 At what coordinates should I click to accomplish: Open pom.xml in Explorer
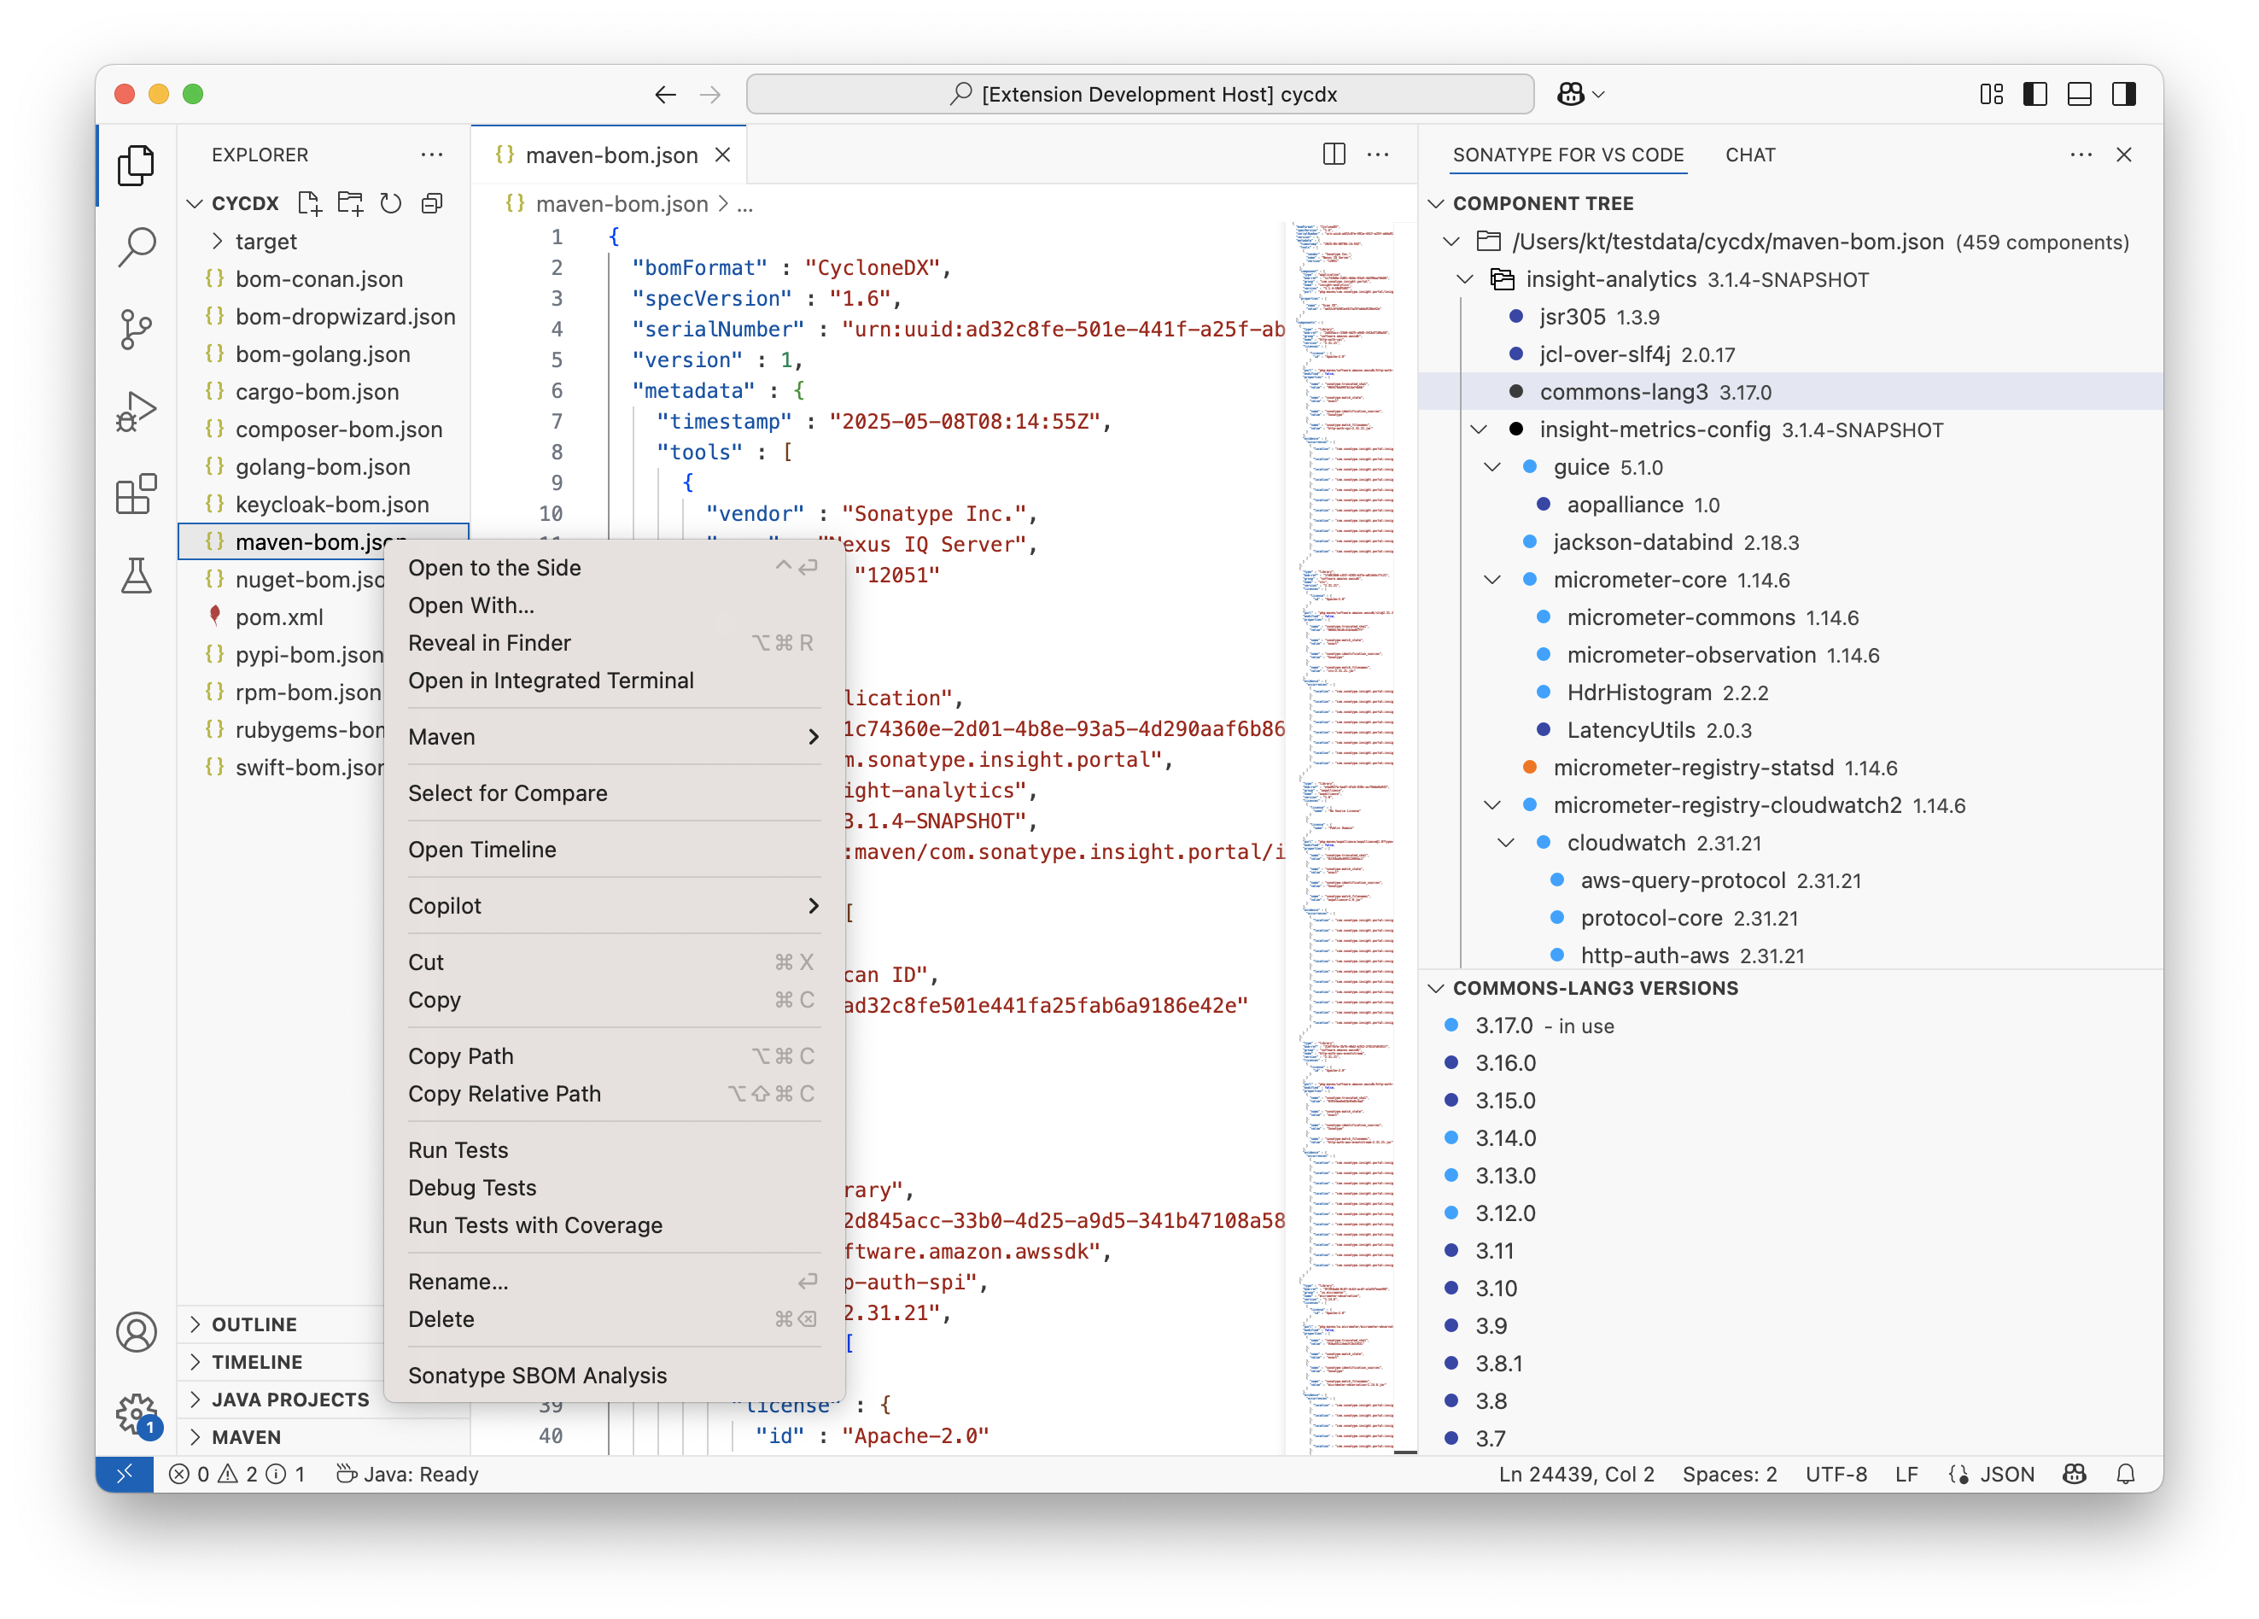click(282, 617)
